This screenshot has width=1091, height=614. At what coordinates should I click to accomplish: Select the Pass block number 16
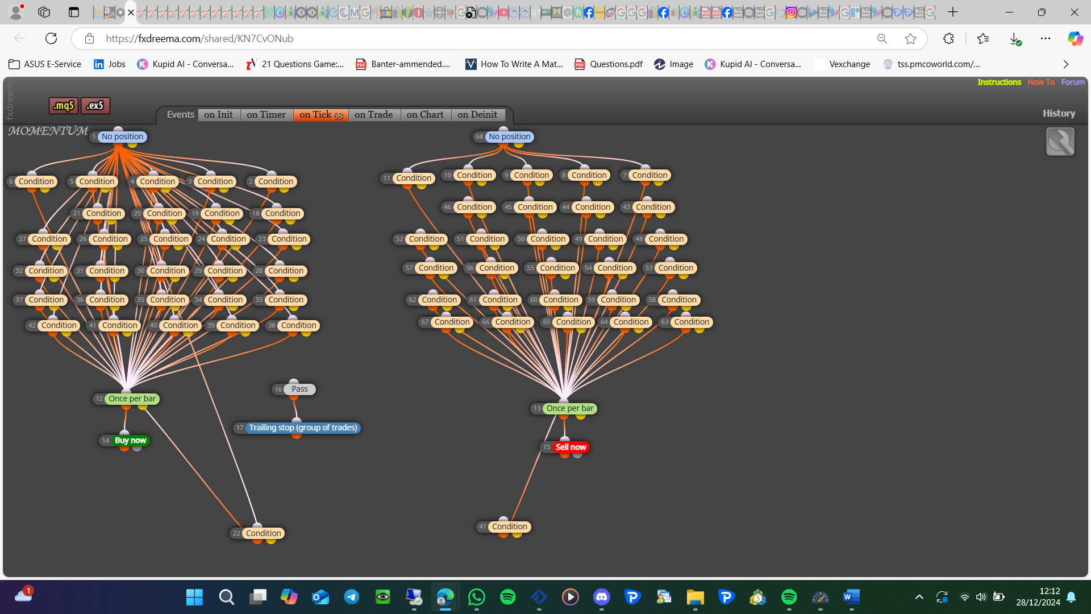coord(299,389)
